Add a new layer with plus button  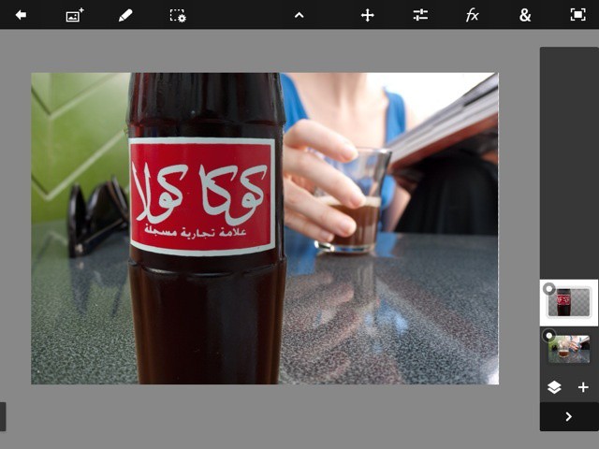point(583,387)
